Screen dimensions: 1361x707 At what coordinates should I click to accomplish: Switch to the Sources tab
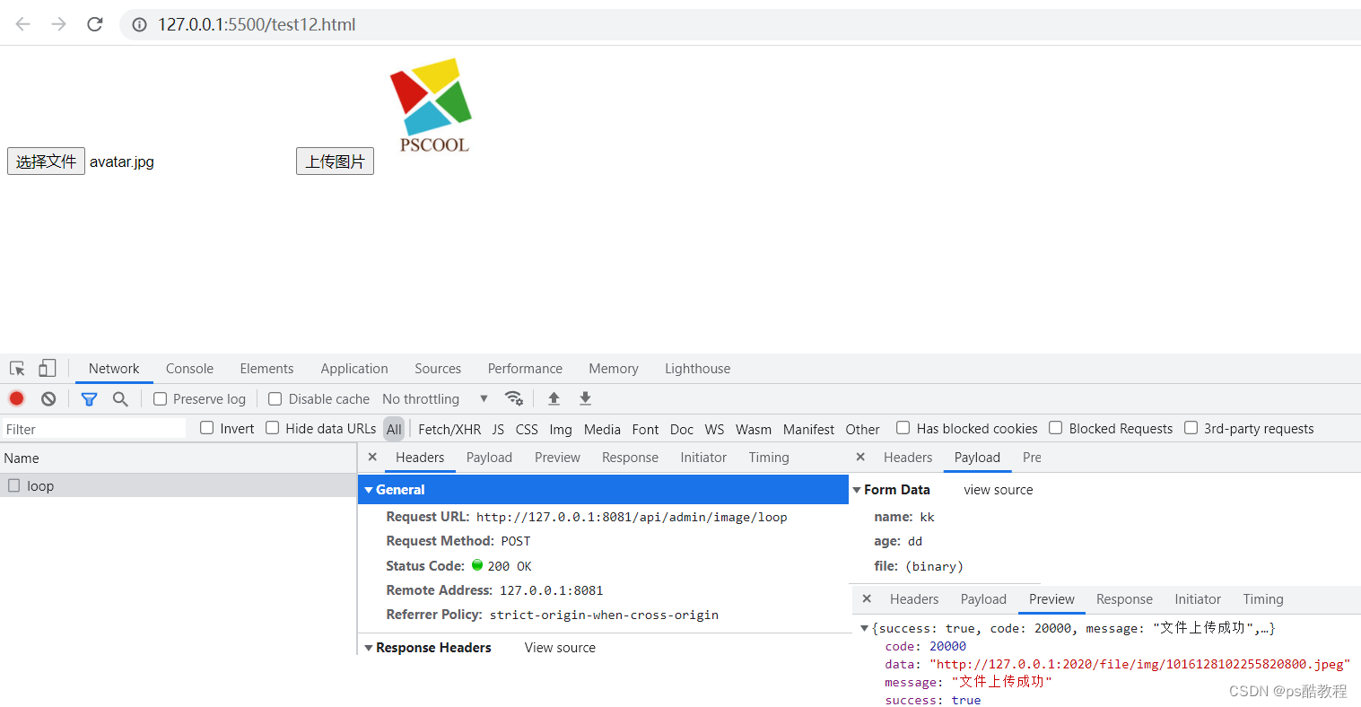coord(438,369)
